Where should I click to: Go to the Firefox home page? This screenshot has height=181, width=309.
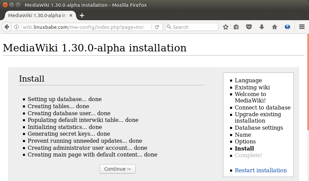(275, 27)
